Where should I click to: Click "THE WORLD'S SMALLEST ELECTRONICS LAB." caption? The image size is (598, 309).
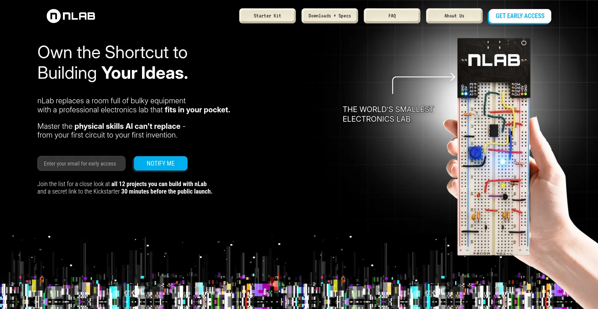coord(388,114)
